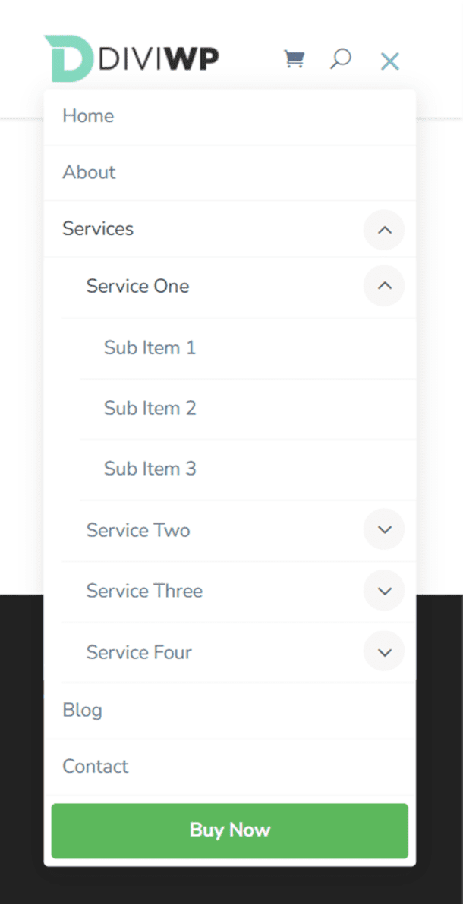Open the Home menu item
Image resolution: width=463 pixels, height=904 pixels.
[x=88, y=115]
